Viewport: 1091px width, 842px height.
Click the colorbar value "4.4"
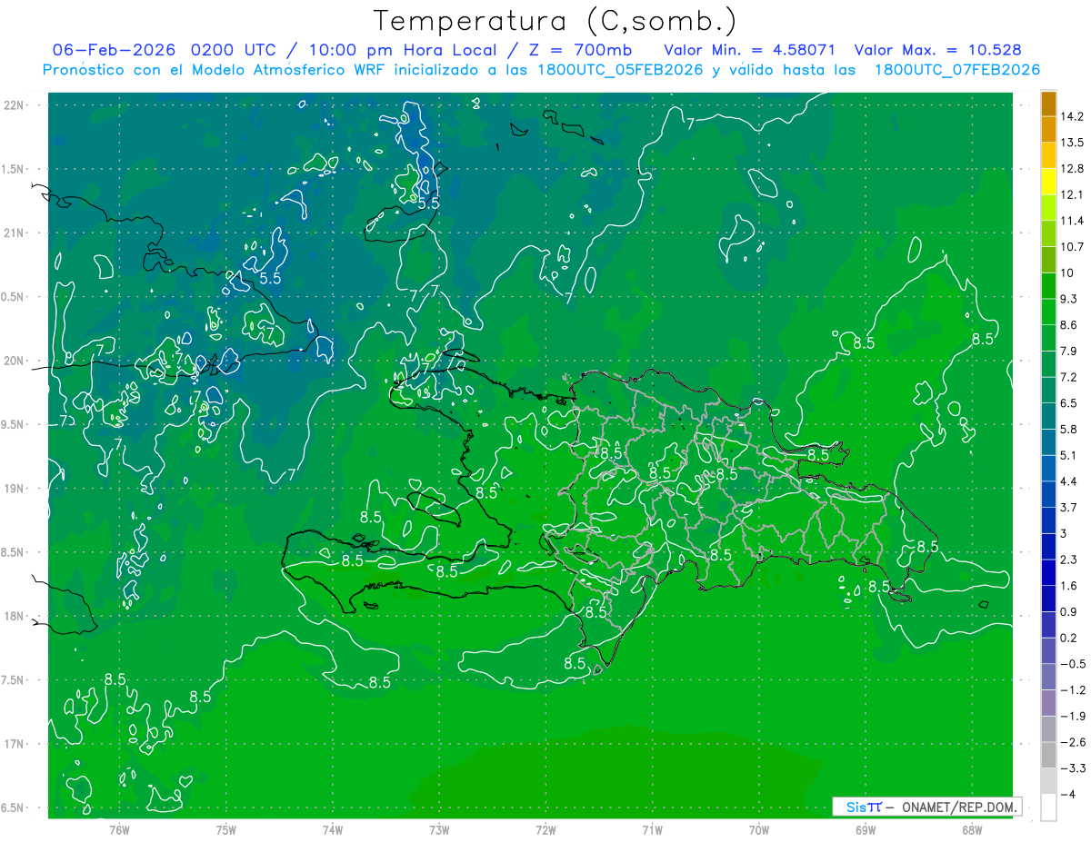pos(1069,481)
